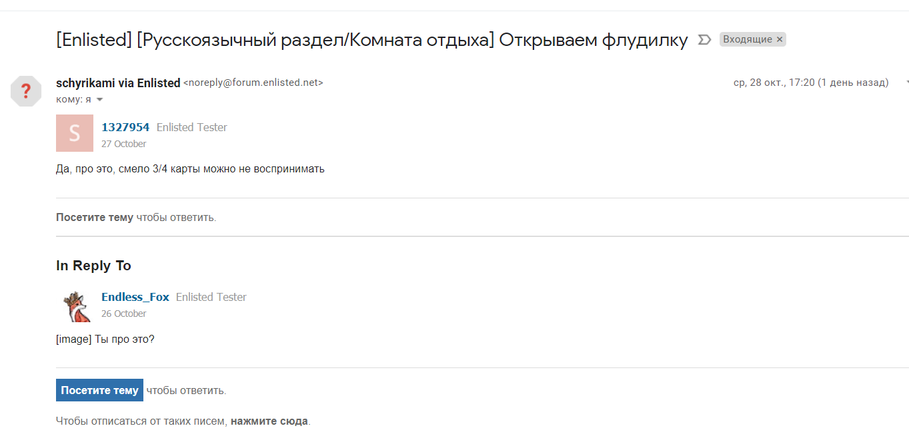Open the 1327954 user profile link
Image resolution: width=909 pixels, height=446 pixels.
[125, 127]
